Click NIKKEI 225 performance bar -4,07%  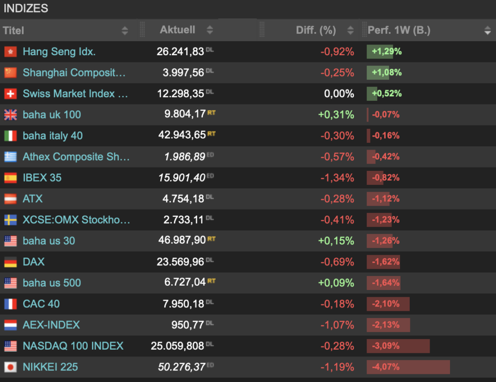pos(408,367)
